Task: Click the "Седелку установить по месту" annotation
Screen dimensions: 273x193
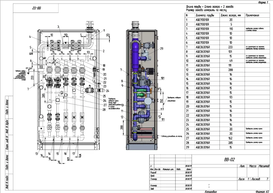Action: point(171,136)
